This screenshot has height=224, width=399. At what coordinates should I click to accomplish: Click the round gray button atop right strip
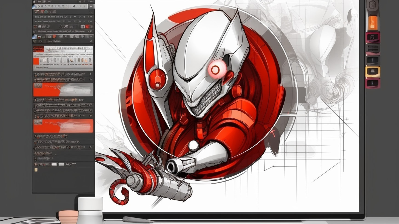point(373,5)
